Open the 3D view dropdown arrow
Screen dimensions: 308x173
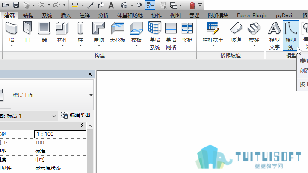132,5
